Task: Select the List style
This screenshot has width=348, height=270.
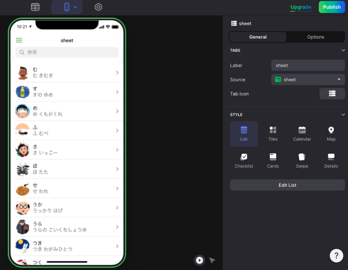Action: tap(244, 134)
